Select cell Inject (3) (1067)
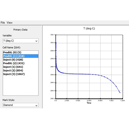129x129 pixels. click(x=21, y=74)
